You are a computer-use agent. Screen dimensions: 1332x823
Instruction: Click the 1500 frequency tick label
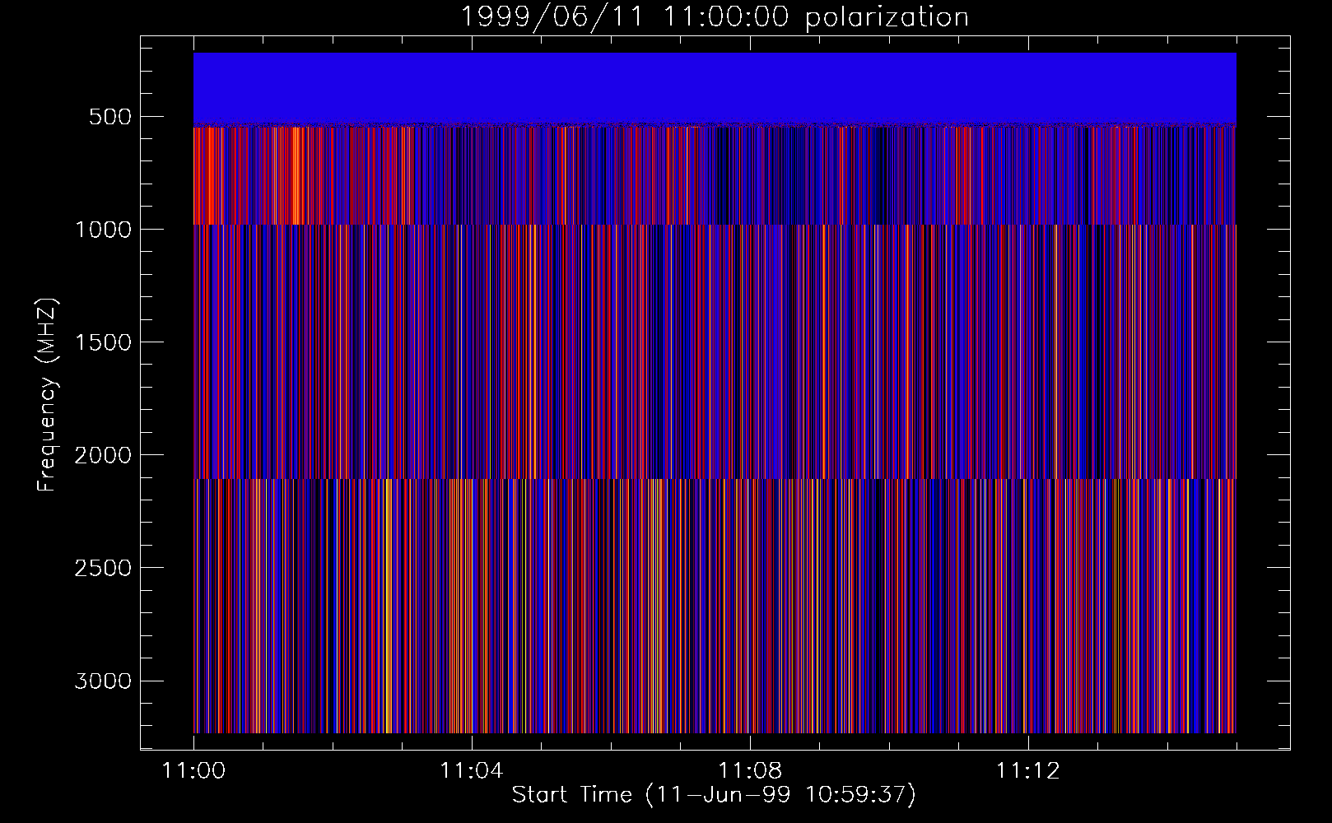[103, 342]
